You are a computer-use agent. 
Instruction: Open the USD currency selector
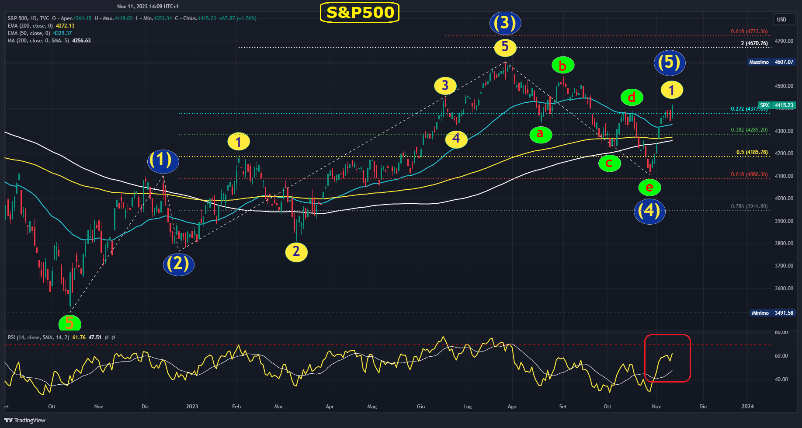tap(784, 19)
